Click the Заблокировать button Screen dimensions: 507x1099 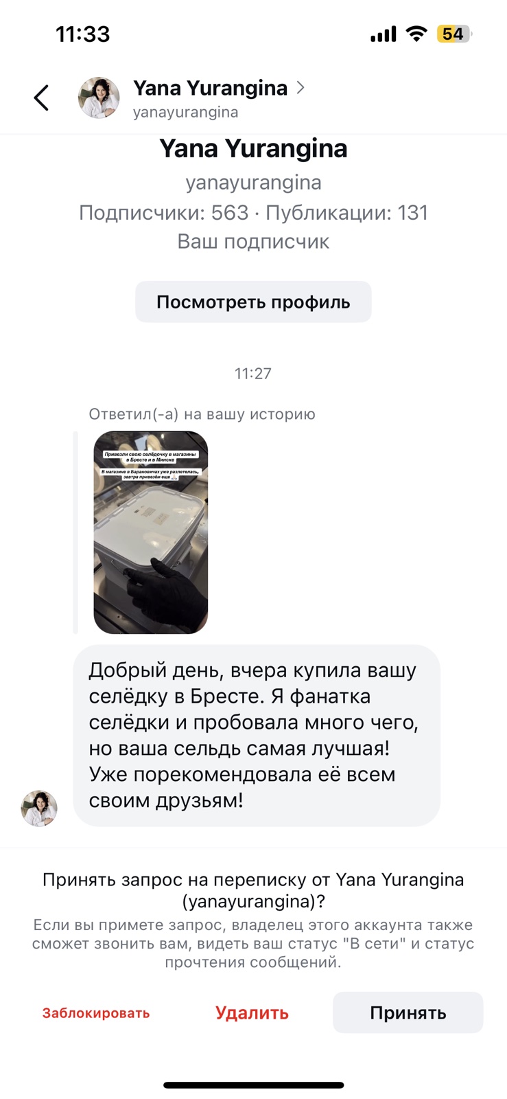96,1013
